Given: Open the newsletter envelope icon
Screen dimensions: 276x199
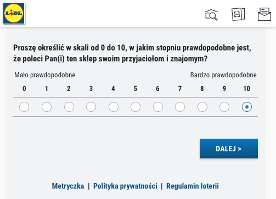Looking at the screenshot, I should tap(264, 14).
